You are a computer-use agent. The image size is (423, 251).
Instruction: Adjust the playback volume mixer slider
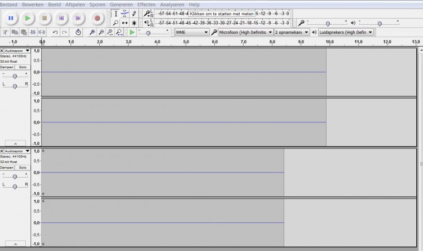coord(379,23)
